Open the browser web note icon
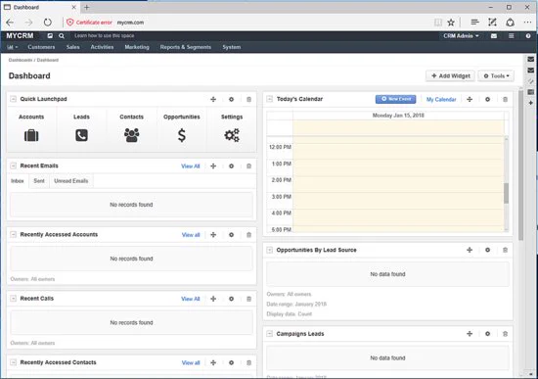 click(x=492, y=23)
